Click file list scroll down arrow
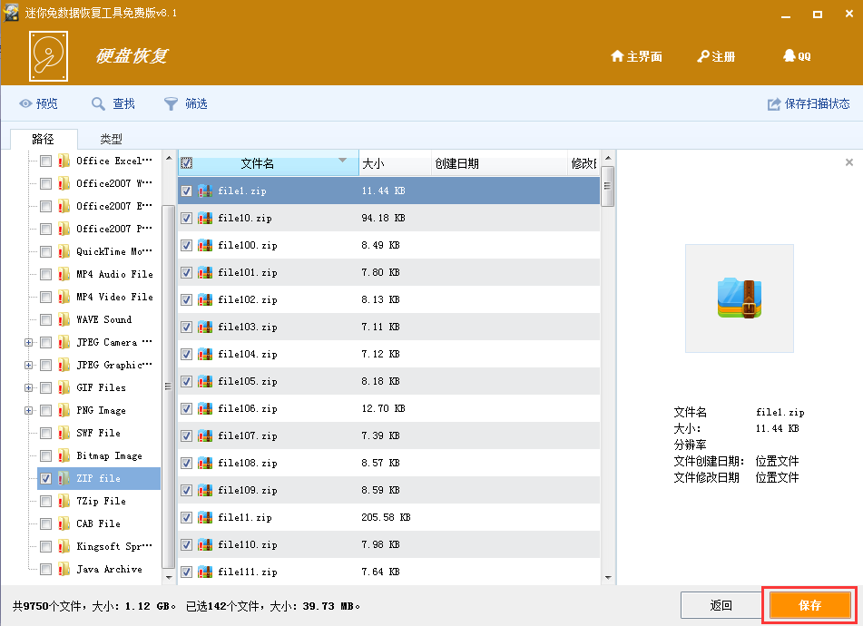 (608, 578)
